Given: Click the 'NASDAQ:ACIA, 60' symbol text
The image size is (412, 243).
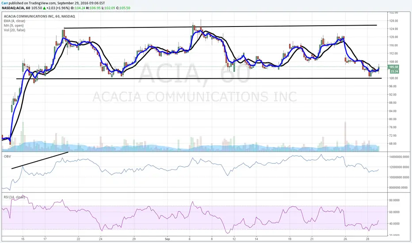Looking at the screenshot, I should pos(16,8).
